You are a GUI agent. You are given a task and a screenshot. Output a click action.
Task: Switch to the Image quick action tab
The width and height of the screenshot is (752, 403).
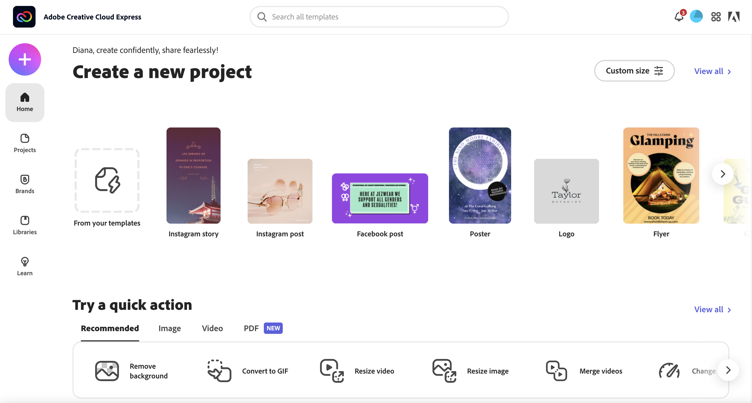point(169,328)
